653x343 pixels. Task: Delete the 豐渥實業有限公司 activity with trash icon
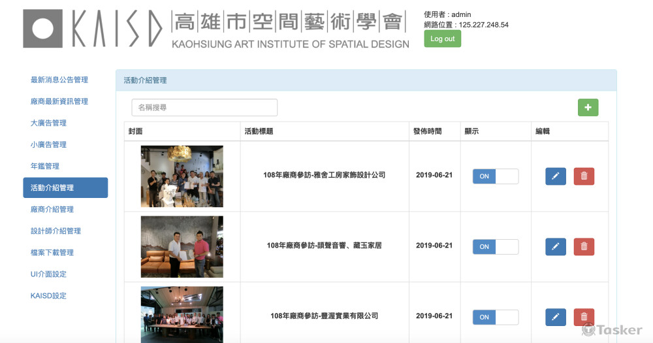click(x=584, y=317)
